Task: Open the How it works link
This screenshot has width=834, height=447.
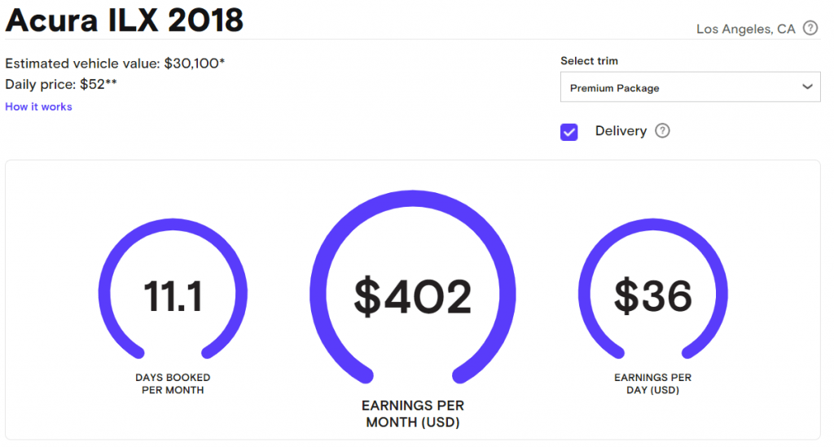Action: click(x=38, y=107)
